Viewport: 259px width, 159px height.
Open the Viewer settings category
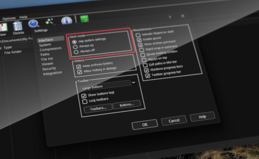(47, 64)
